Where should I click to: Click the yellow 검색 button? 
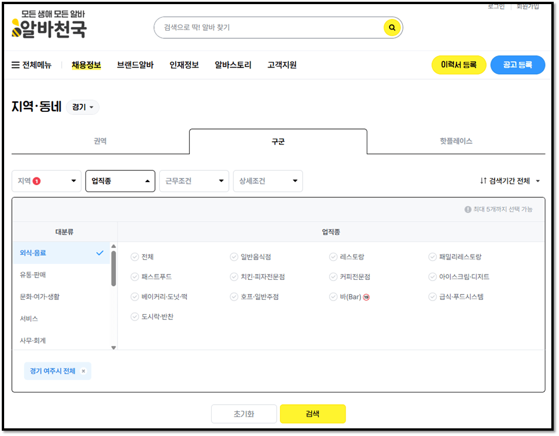point(313,414)
